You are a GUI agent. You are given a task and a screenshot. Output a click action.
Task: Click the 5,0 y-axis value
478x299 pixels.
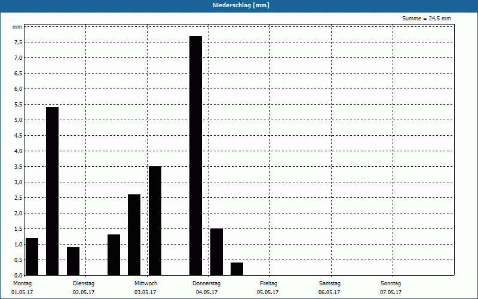(19, 120)
